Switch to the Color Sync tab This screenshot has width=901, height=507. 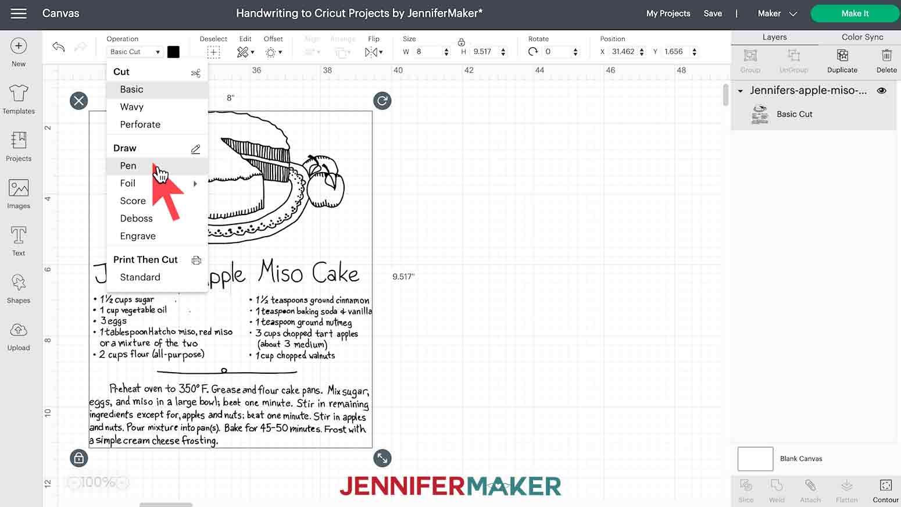click(x=862, y=37)
